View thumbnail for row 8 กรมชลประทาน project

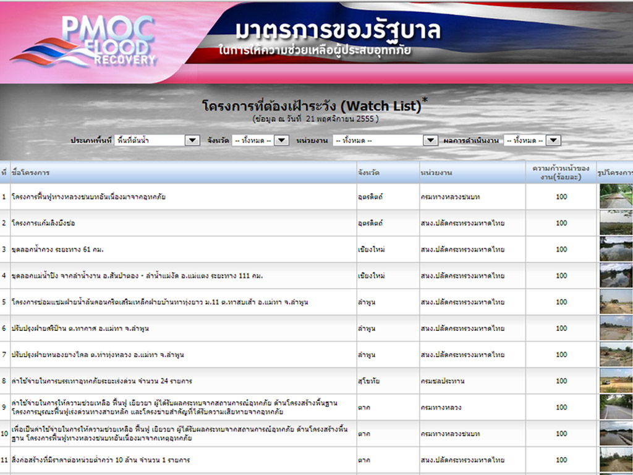coord(616,381)
